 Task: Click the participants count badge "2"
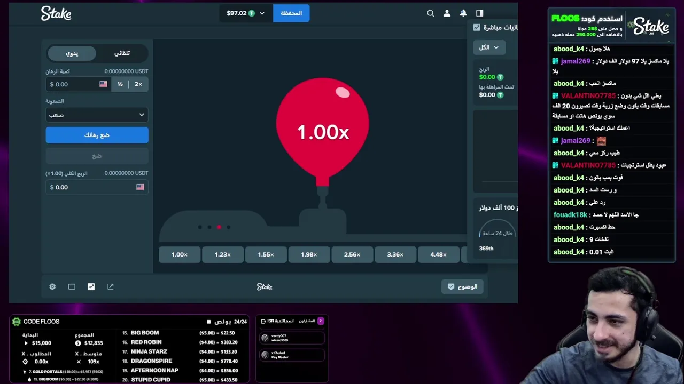[x=321, y=321]
